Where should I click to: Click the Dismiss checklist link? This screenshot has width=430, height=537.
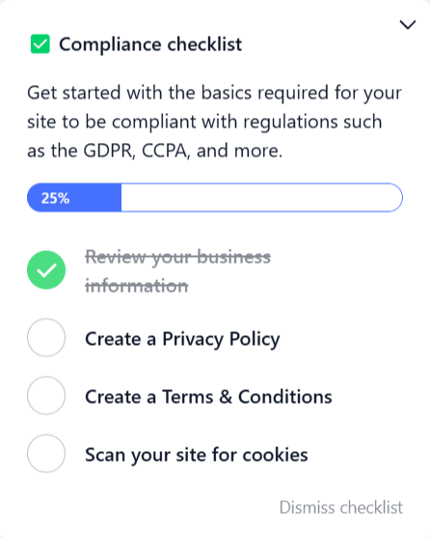(x=341, y=507)
